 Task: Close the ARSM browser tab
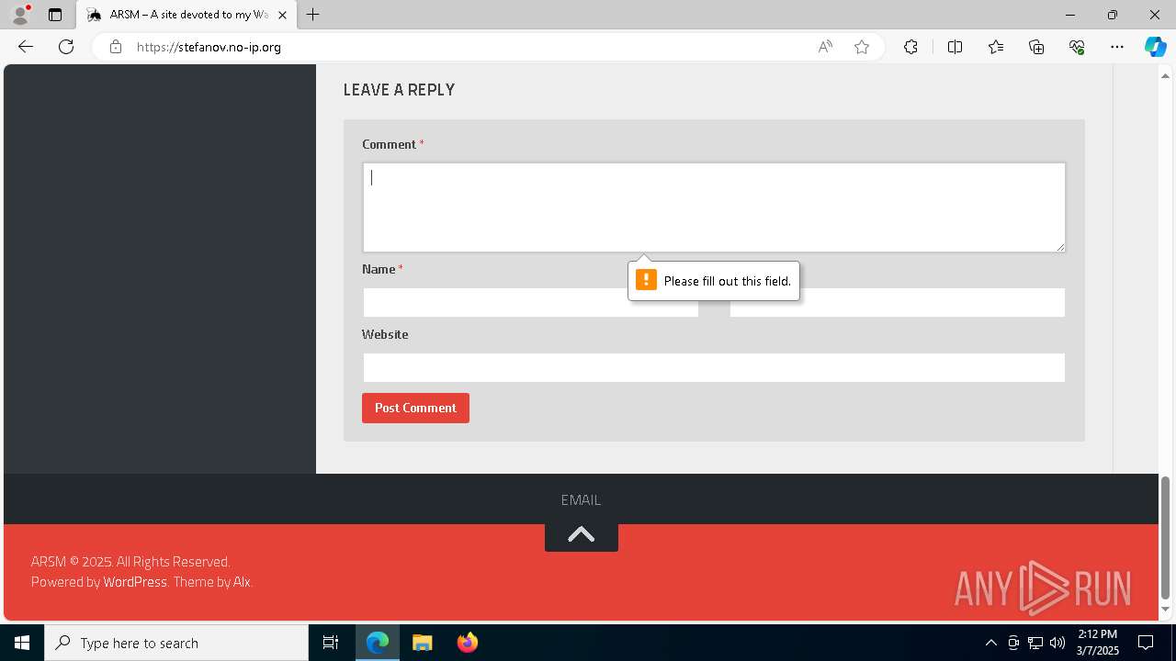point(282,15)
